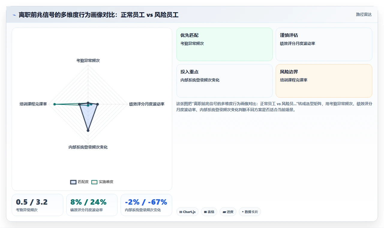Screen dimensions: 384x228
Task: Click the -2% / -67% stat value
Action: (x=146, y=202)
